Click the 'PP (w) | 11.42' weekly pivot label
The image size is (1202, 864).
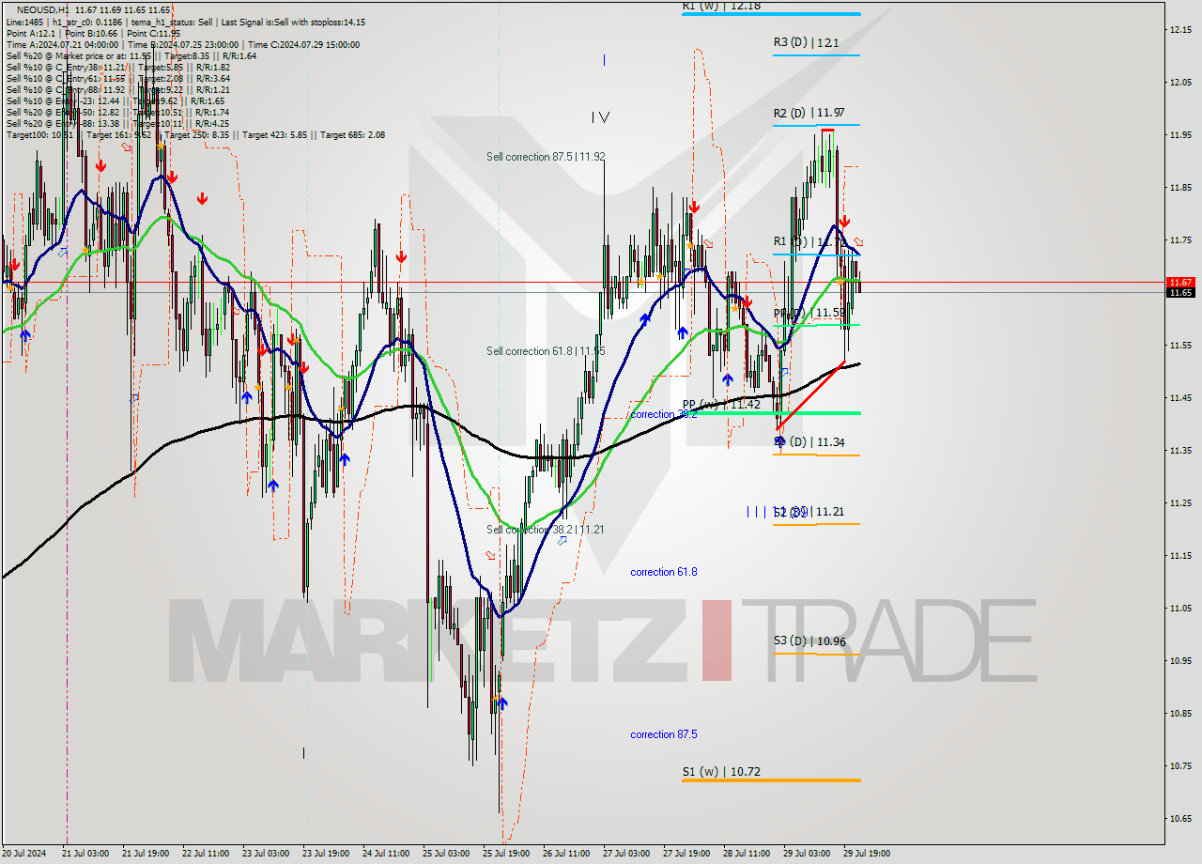coord(721,404)
